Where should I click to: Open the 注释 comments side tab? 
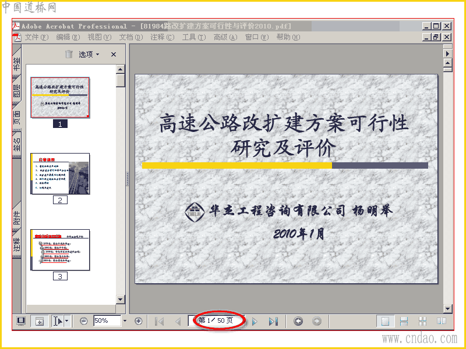click(x=17, y=244)
